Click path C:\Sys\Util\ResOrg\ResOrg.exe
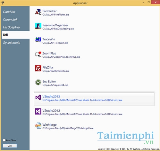The height and width of the screenshot is (151, 160). click(x=58, y=29)
